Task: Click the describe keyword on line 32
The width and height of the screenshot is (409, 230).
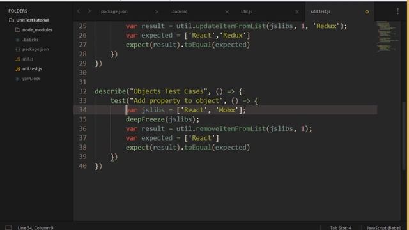Action: 111,91
